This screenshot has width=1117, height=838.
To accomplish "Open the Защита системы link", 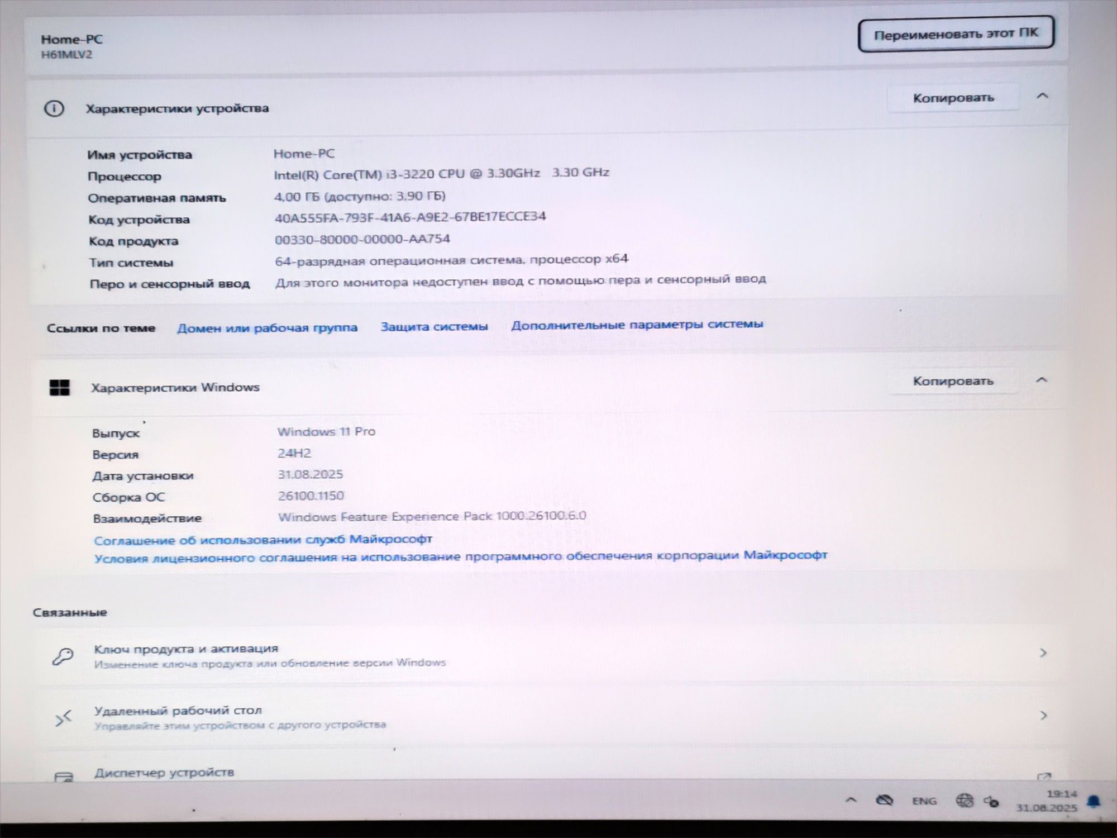I will coord(434,326).
